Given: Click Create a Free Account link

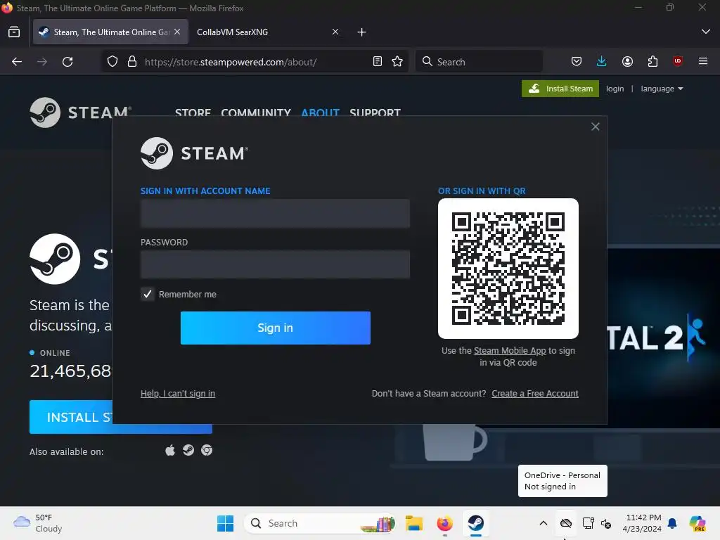Looking at the screenshot, I should tap(535, 394).
